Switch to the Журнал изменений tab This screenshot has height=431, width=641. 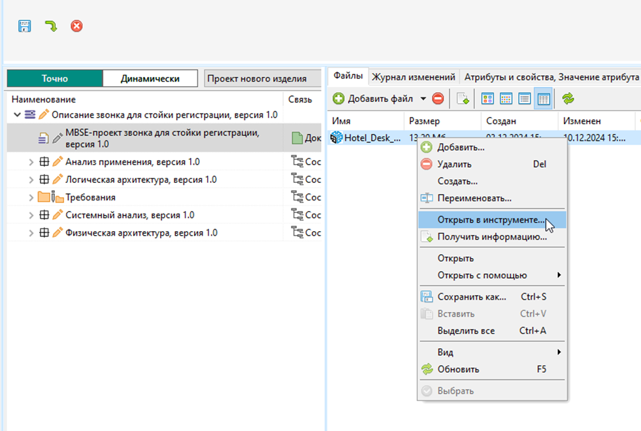point(414,77)
